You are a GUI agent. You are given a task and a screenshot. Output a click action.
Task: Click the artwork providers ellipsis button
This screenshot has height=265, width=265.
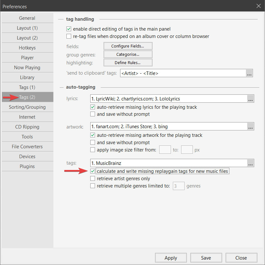(251, 127)
